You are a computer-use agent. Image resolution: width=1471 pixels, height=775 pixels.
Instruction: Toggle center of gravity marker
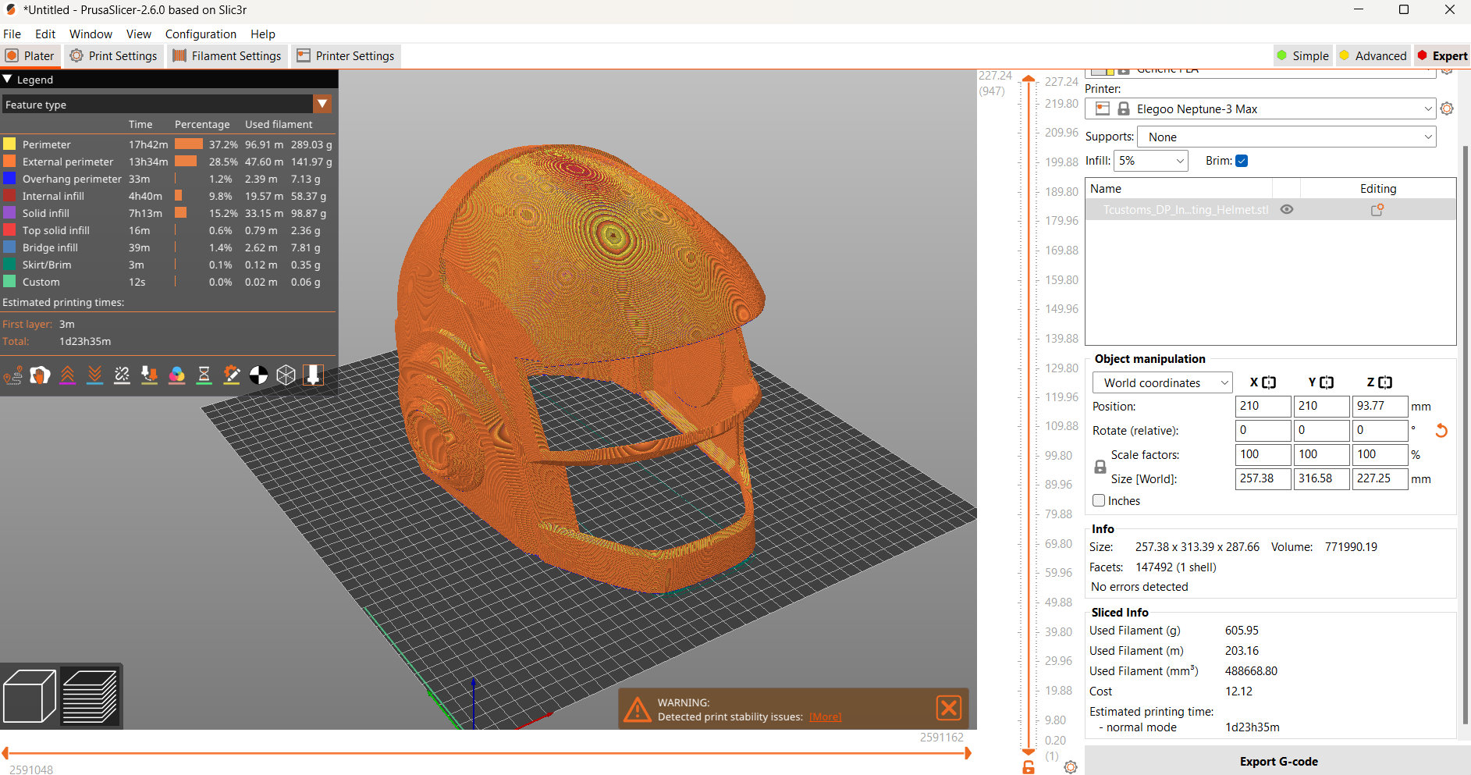pos(258,375)
